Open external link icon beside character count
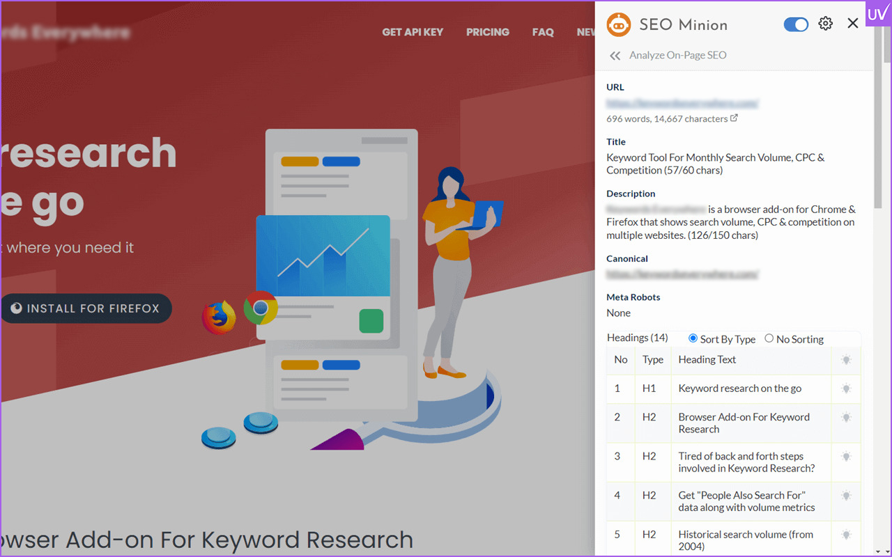This screenshot has width=892, height=557. tap(734, 118)
